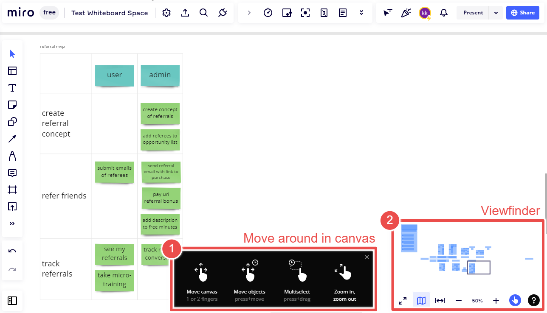Click the Redo arrow

[12, 270]
